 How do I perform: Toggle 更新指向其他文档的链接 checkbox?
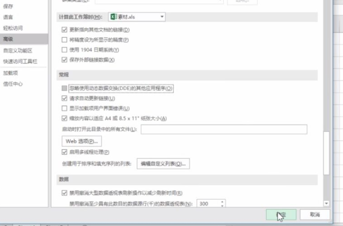coord(64,29)
